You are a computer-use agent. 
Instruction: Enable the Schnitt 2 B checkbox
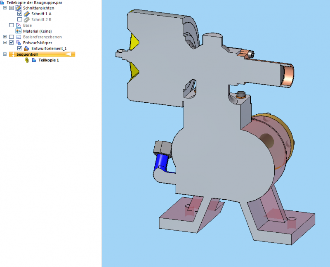tap(19, 19)
